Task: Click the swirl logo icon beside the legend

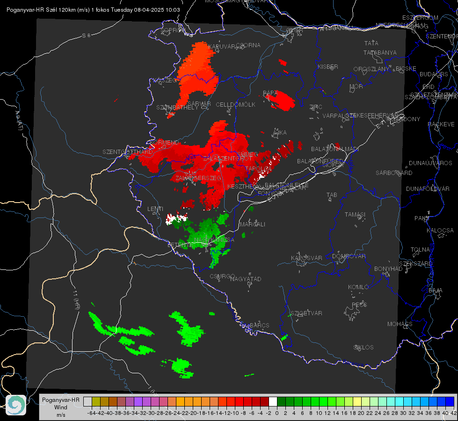Action: (16, 405)
